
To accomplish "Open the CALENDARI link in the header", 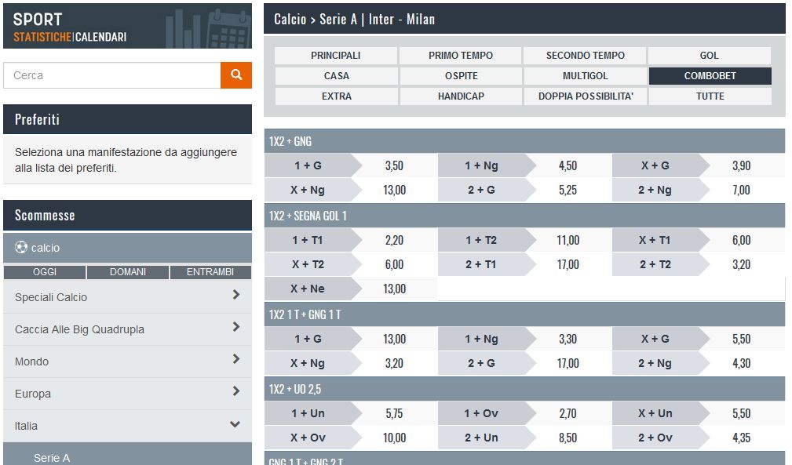I will (x=101, y=37).
